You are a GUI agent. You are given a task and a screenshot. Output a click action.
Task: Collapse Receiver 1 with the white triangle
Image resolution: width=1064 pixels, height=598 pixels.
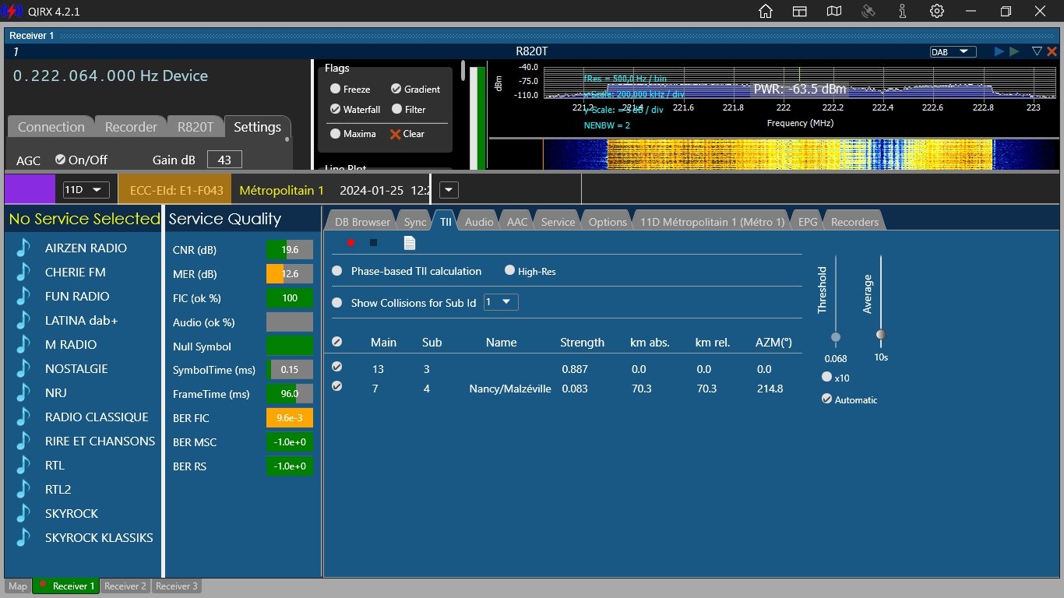click(x=1037, y=51)
